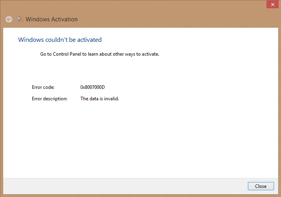This screenshot has height=197, width=281.
Task: Click the red X window close button
Action: tap(272, 4)
